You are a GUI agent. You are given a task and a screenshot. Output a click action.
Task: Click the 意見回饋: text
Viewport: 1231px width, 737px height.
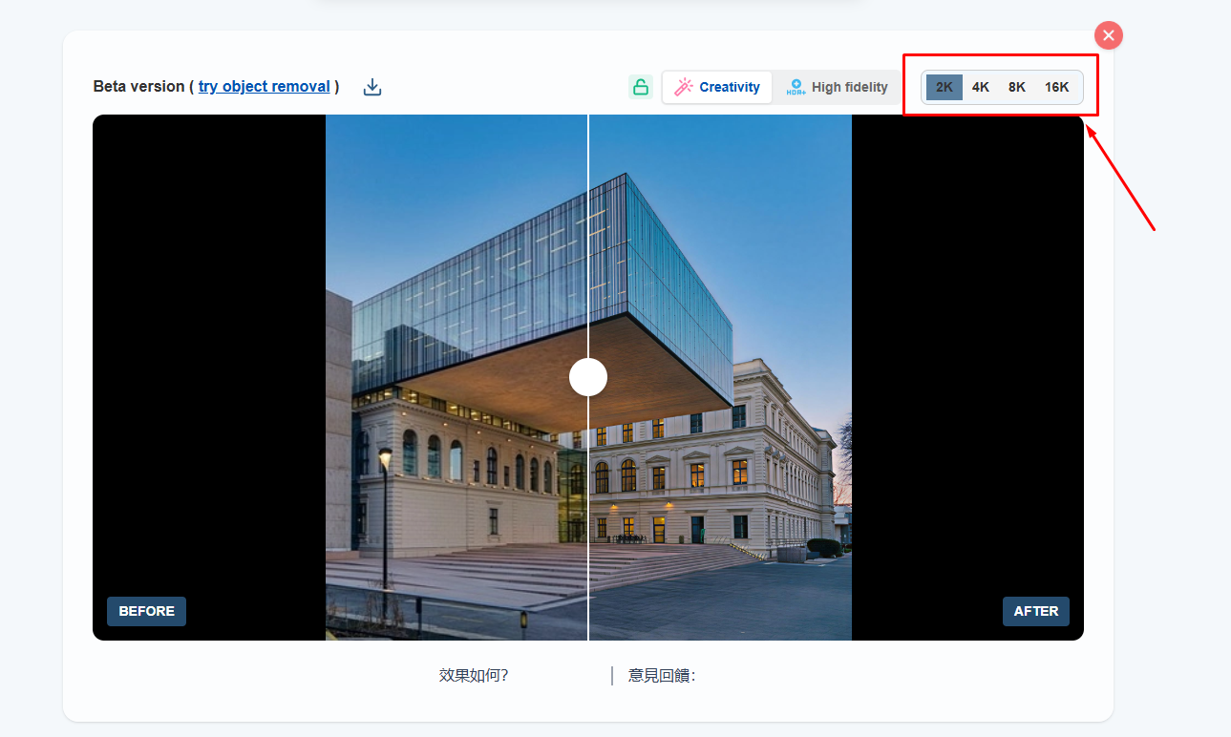pos(662,676)
